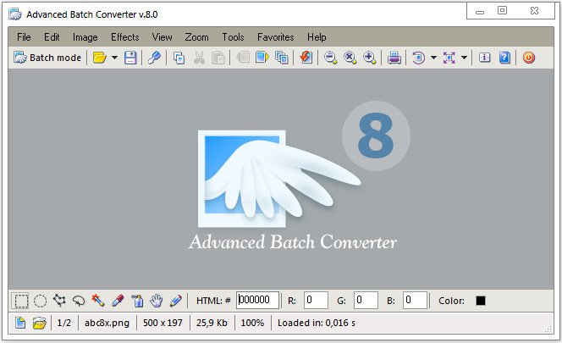Click the app icon in title bar
Viewport: 562px width, 343px height.
pos(15,14)
